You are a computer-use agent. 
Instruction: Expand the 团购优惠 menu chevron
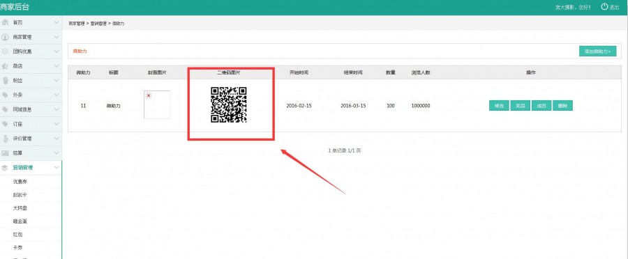(57, 52)
